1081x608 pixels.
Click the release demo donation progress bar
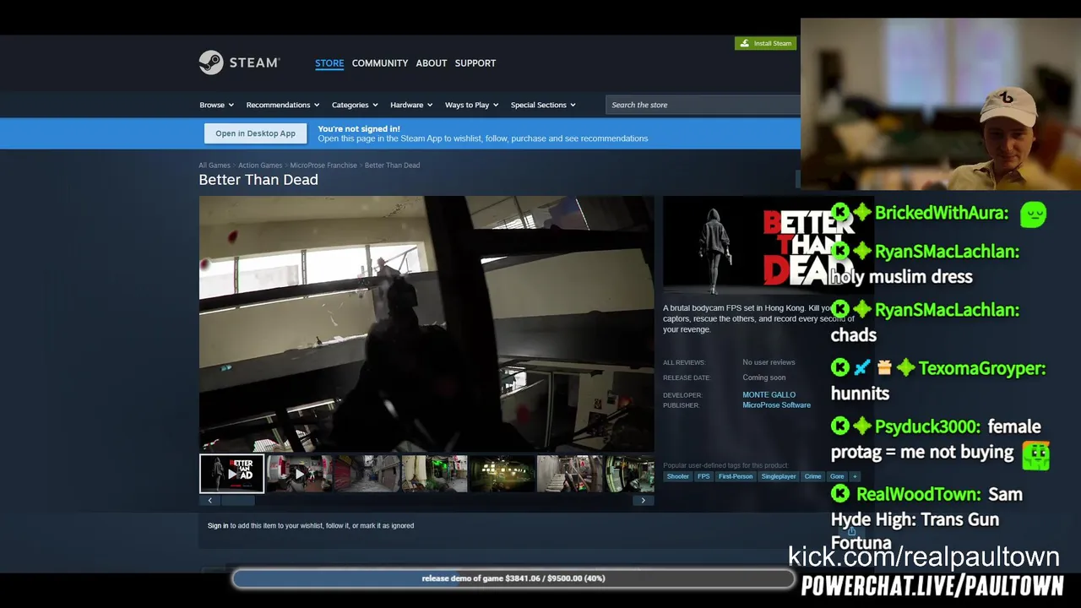click(x=513, y=578)
